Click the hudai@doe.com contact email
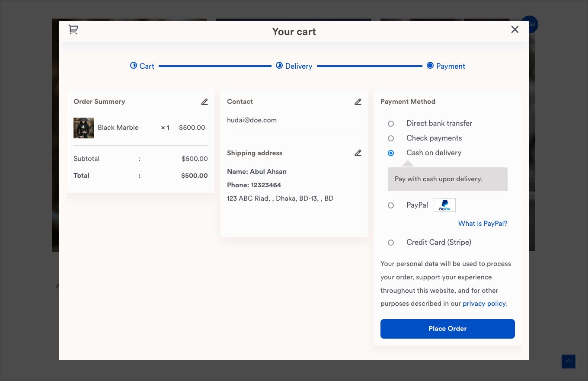 (252, 120)
